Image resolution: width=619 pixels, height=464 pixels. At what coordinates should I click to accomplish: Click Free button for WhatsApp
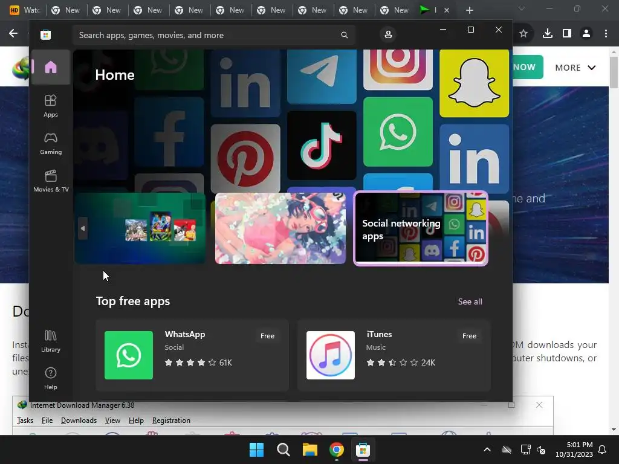tap(267, 336)
